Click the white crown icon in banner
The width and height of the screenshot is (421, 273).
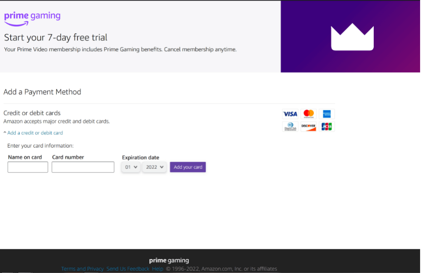(352, 37)
